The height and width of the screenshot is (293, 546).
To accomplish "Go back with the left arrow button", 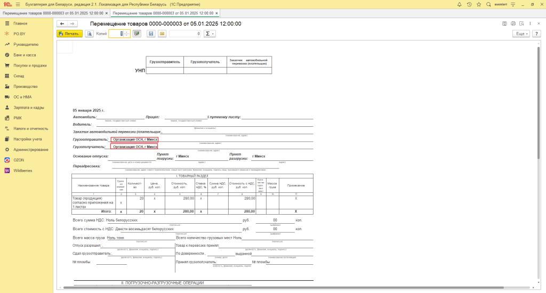I will 62,23.
